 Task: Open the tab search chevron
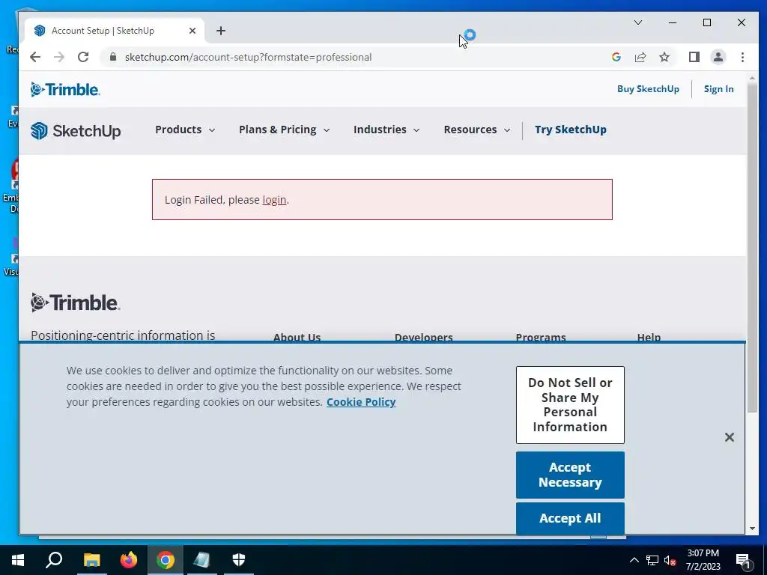(x=638, y=22)
